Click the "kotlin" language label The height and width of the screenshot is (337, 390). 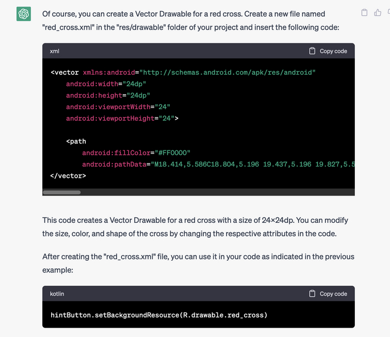coord(58,294)
